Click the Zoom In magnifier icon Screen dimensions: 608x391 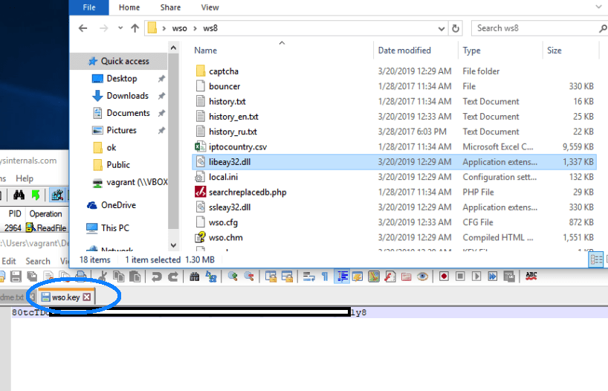233,277
